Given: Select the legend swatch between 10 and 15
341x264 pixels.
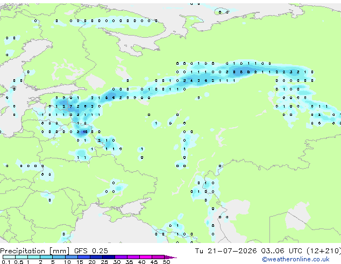Looking at the screenshot, I should [71, 257].
